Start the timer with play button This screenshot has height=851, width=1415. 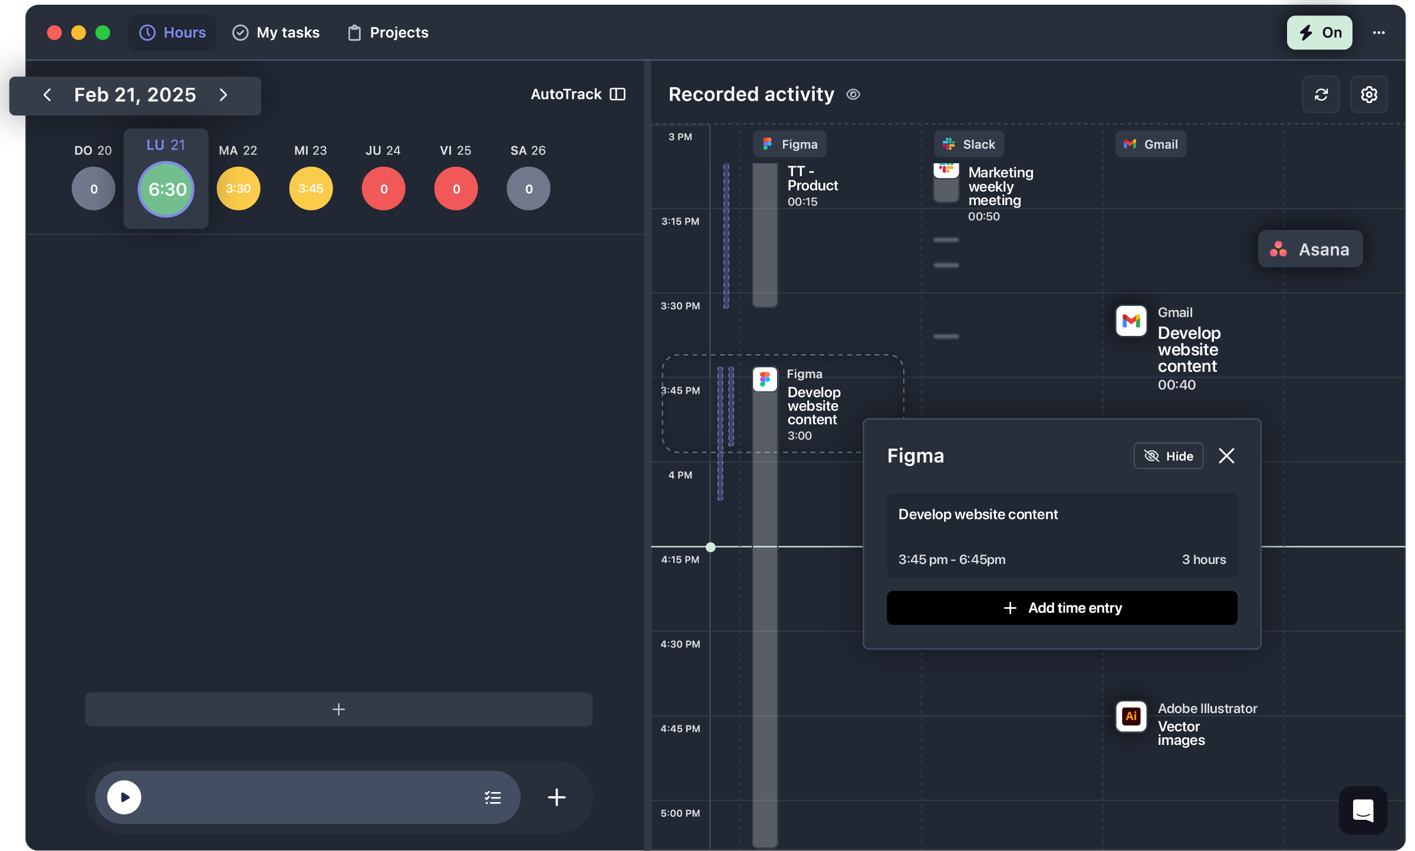[124, 797]
